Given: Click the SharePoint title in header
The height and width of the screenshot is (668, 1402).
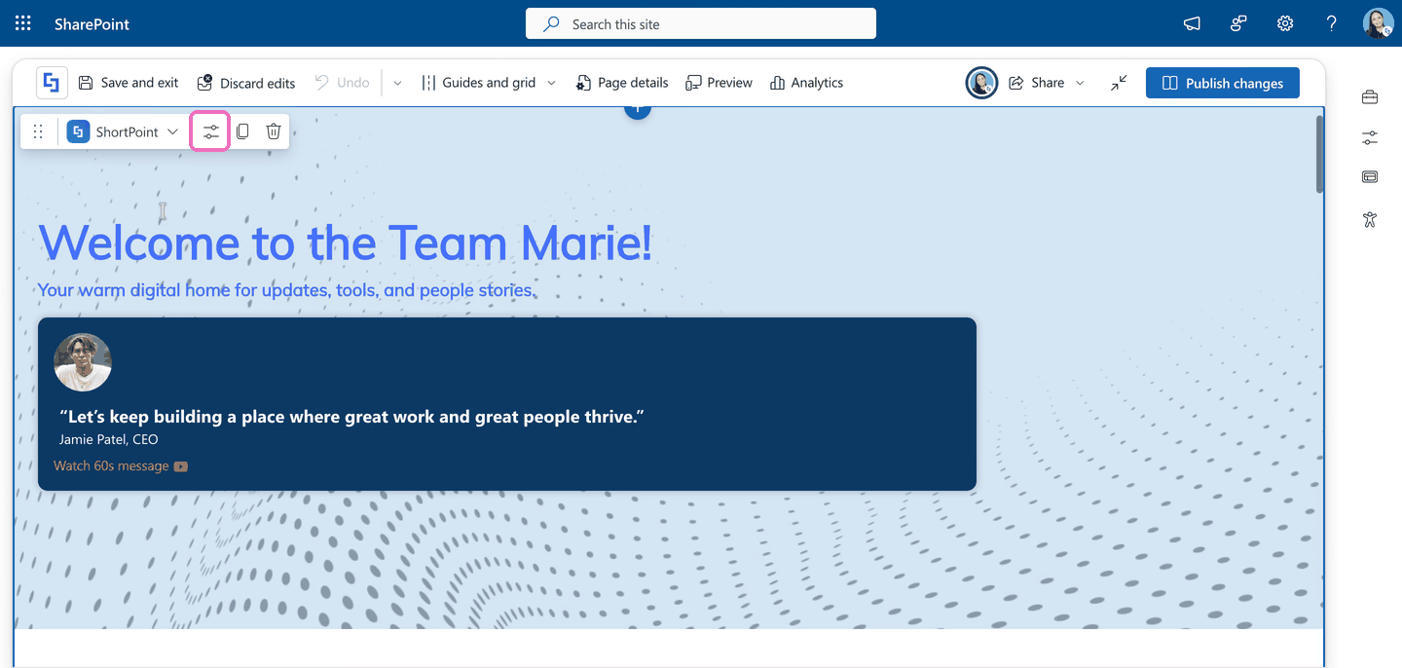Looking at the screenshot, I should tap(92, 24).
